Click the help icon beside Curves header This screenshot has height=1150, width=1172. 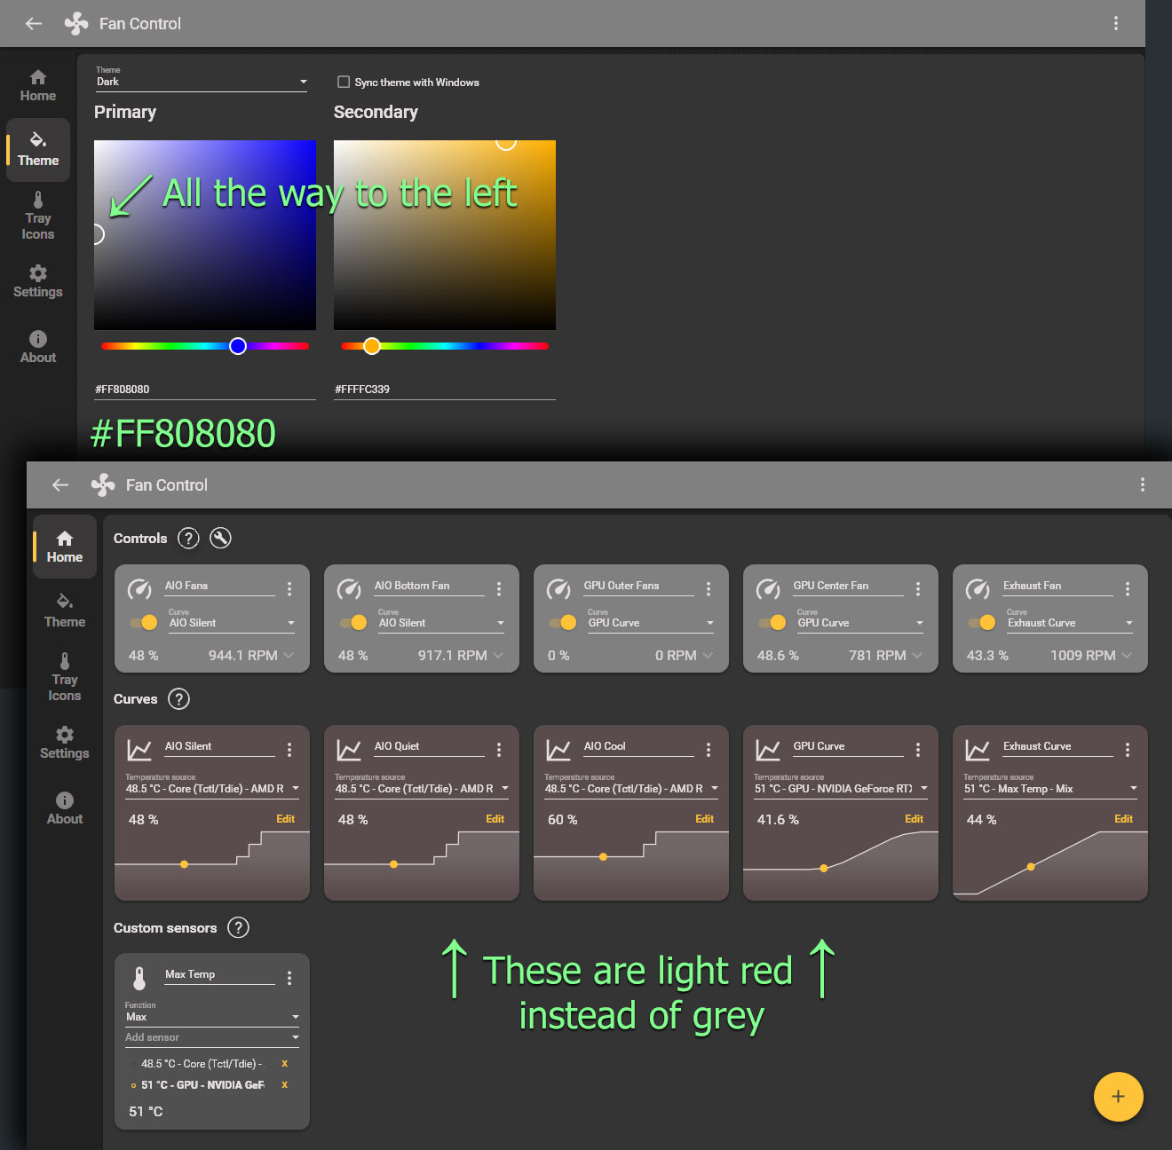tap(178, 699)
